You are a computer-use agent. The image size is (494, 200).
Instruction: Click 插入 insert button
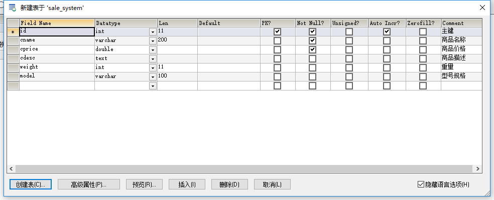[187, 184]
